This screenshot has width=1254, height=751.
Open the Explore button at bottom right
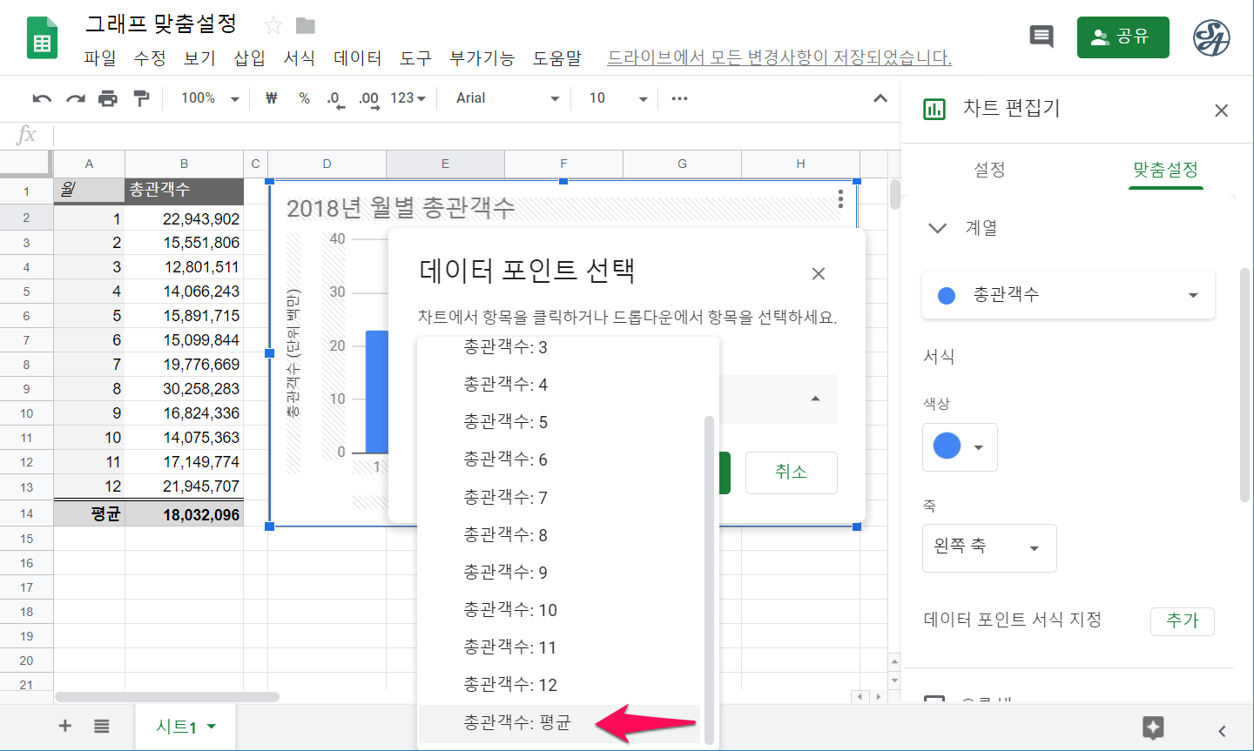coord(1153,728)
